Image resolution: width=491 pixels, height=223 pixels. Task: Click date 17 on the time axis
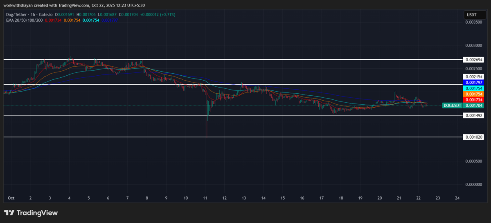pyautogui.click(x=322, y=198)
